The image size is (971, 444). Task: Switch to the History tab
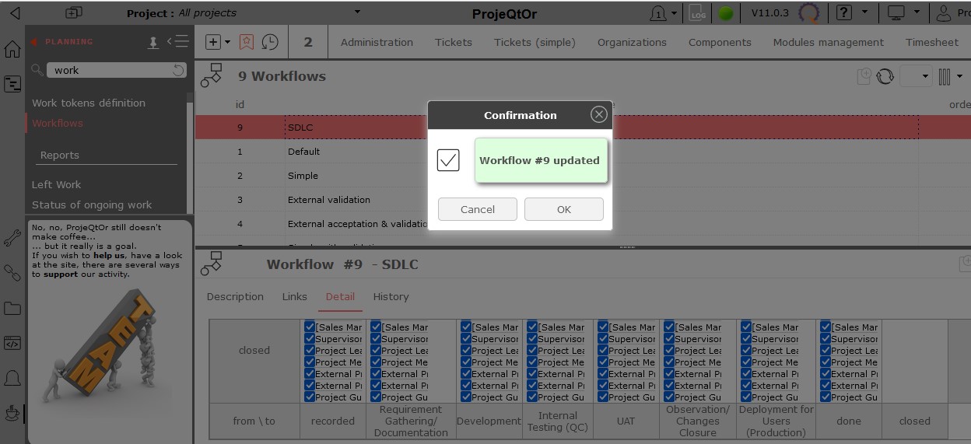(x=391, y=296)
